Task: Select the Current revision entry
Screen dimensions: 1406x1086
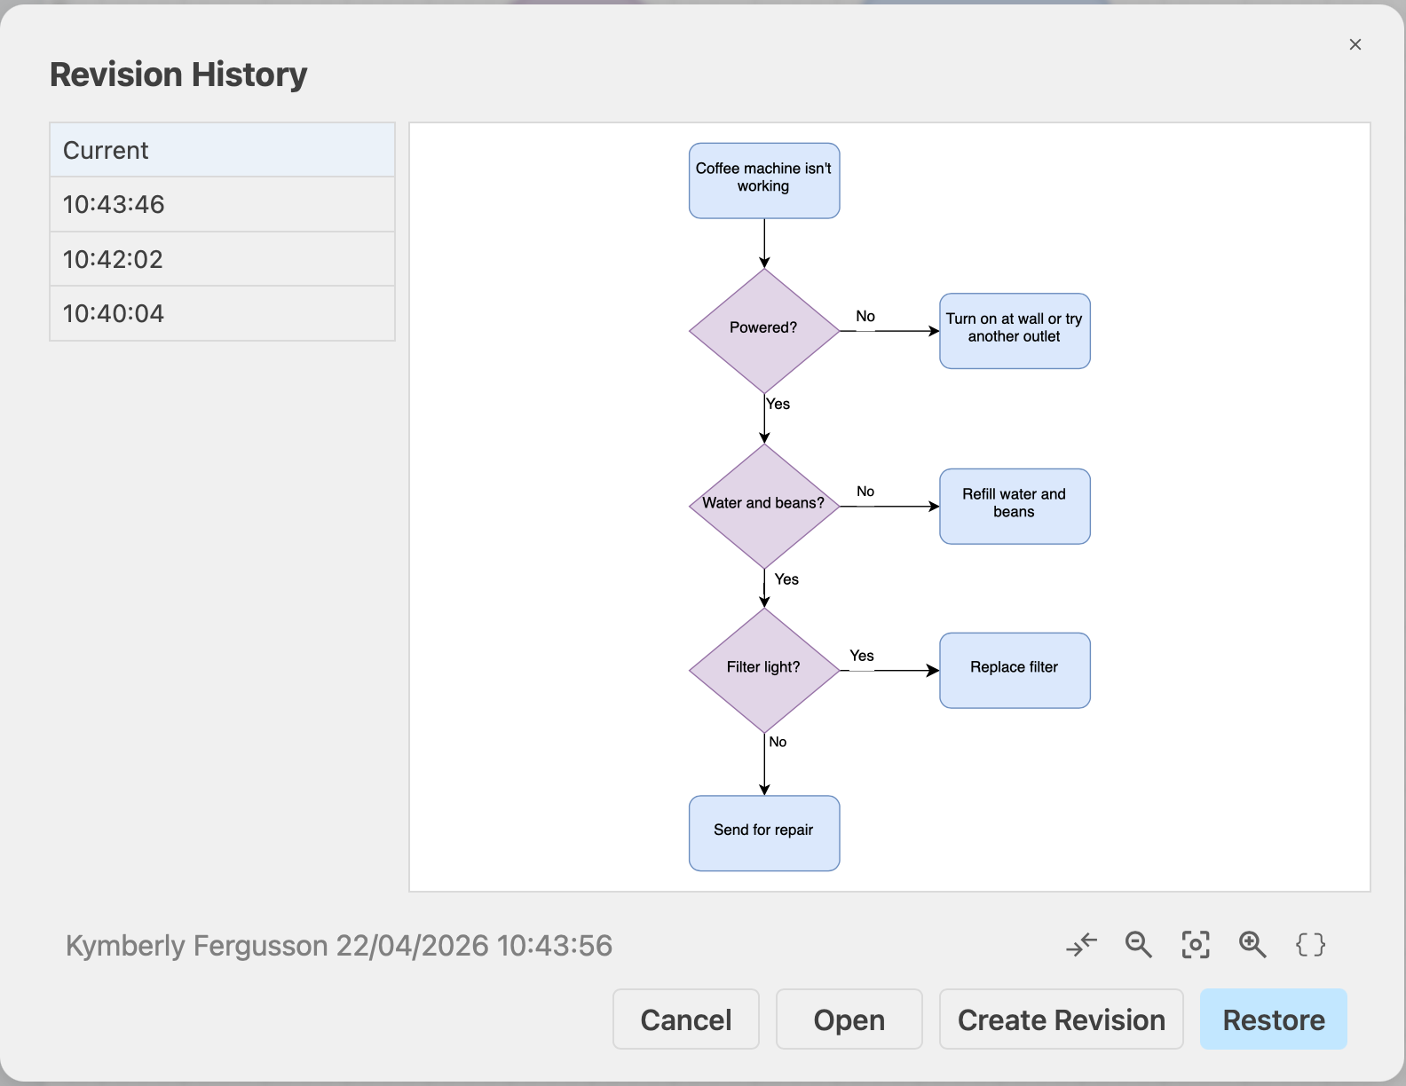Action: pyautogui.click(x=222, y=150)
